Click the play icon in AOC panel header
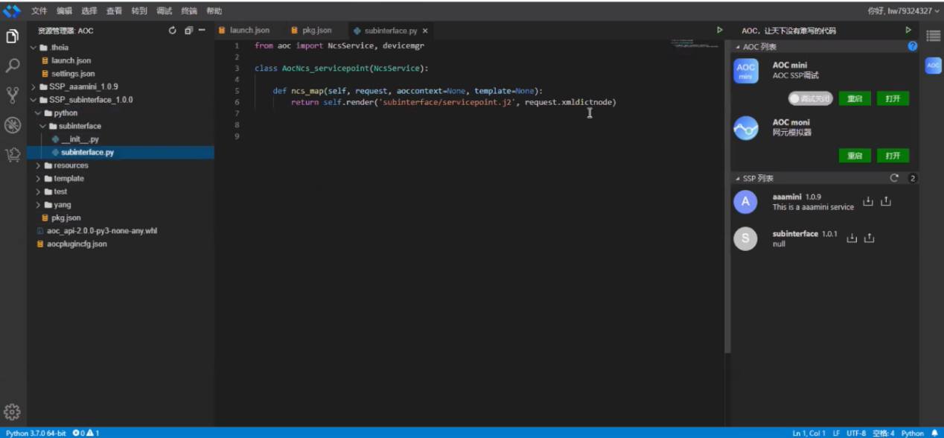The width and height of the screenshot is (944, 438). click(908, 31)
